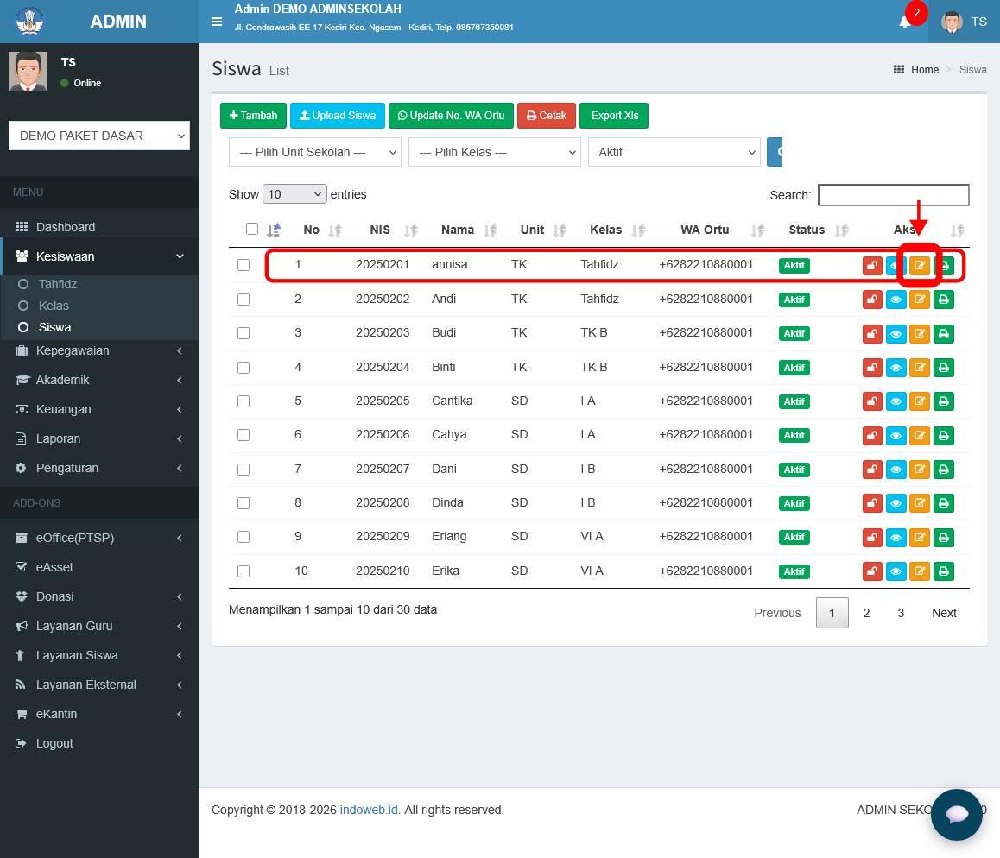
Task: Click the green print icon for Budi
Action: pos(943,333)
